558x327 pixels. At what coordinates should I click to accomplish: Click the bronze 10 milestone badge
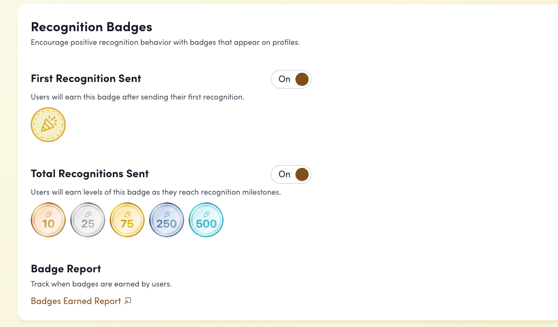(x=48, y=219)
